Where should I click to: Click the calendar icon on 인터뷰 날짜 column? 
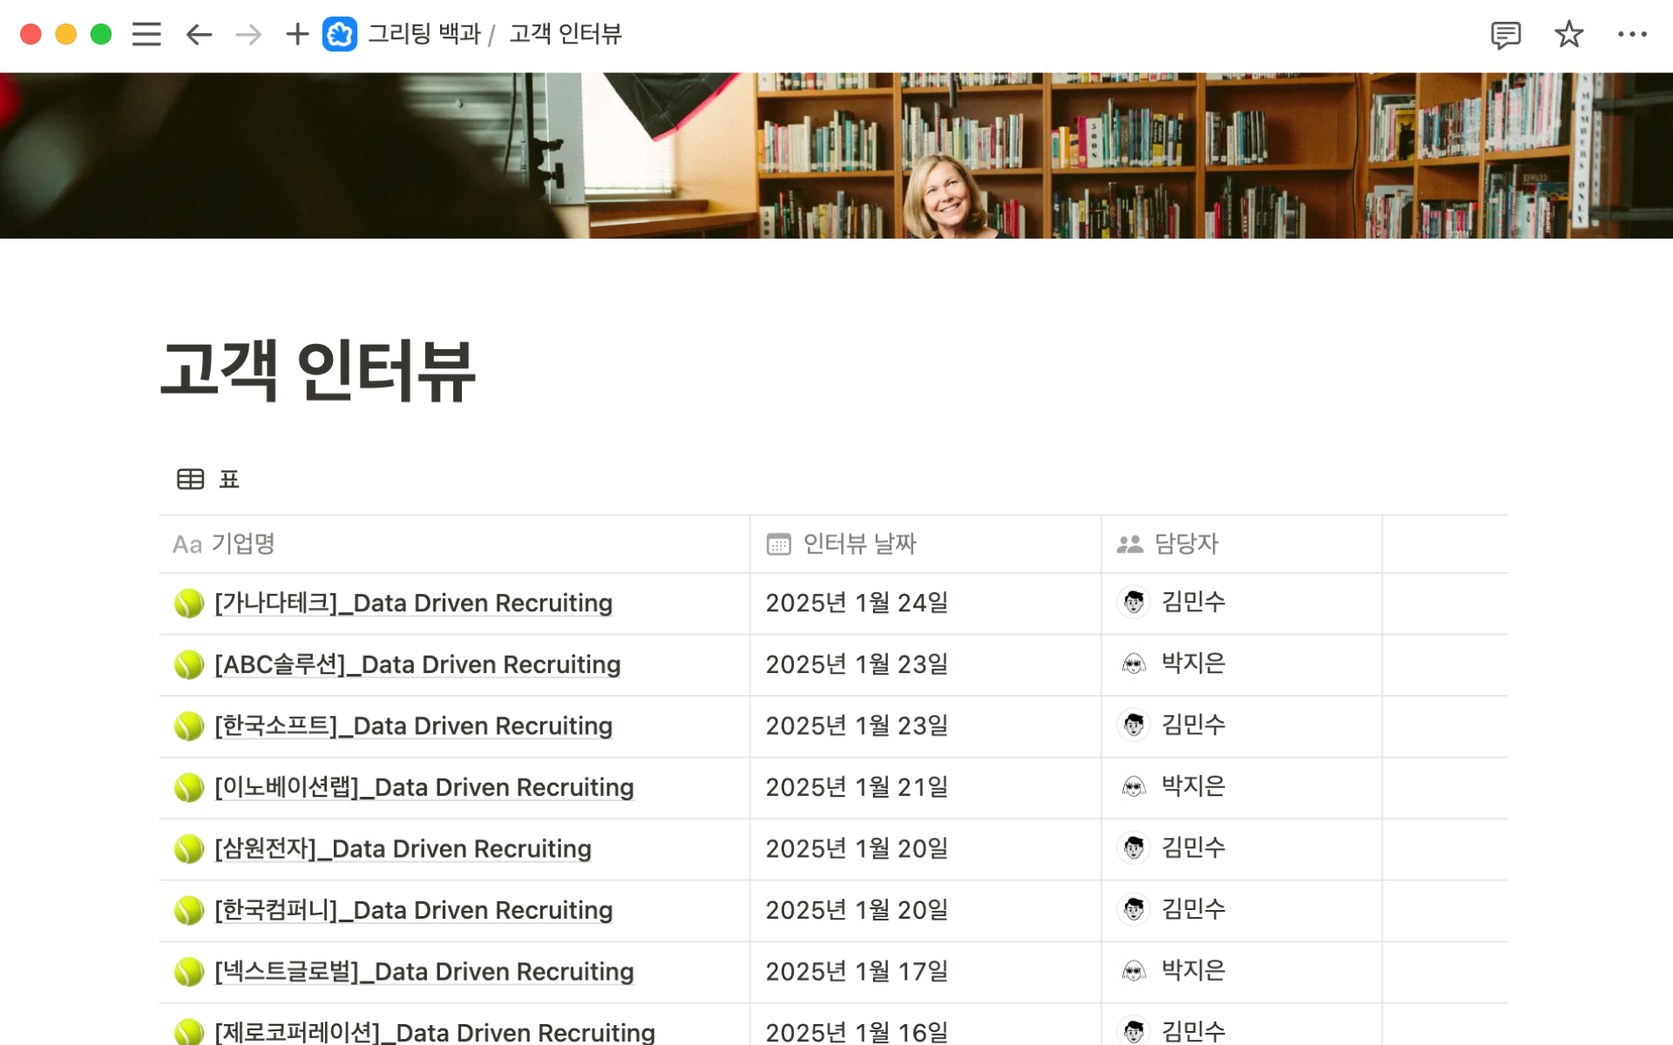pos(778,544)
